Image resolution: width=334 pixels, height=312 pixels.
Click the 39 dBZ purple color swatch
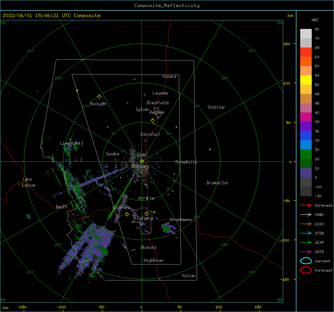(x=306, y=126)
